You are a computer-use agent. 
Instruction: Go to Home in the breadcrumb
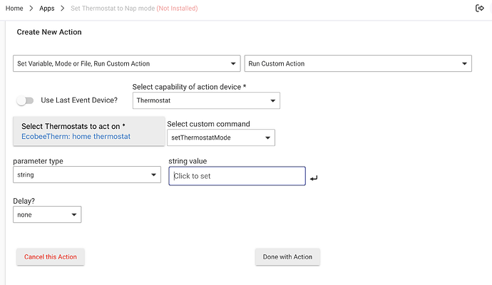point(14,9)
